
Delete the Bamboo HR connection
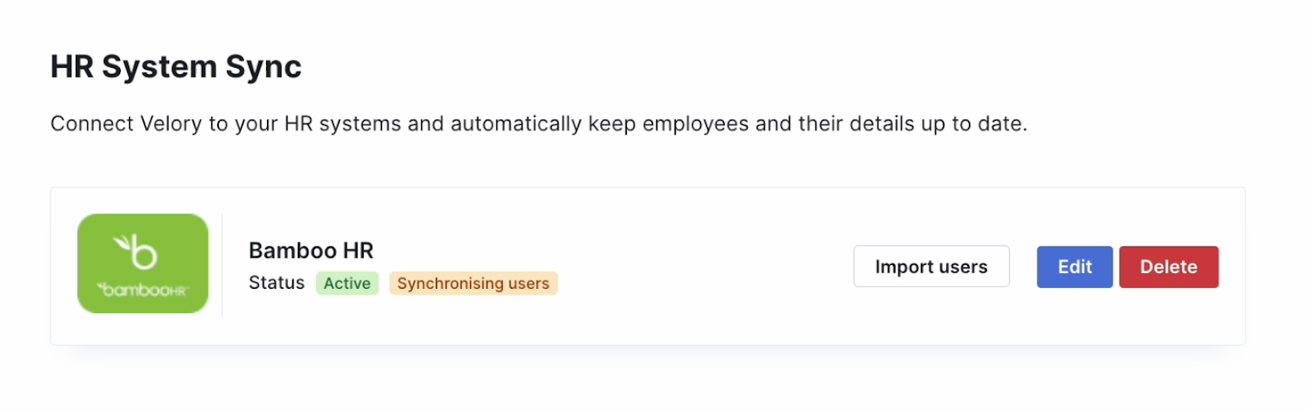coord(1168,267)
